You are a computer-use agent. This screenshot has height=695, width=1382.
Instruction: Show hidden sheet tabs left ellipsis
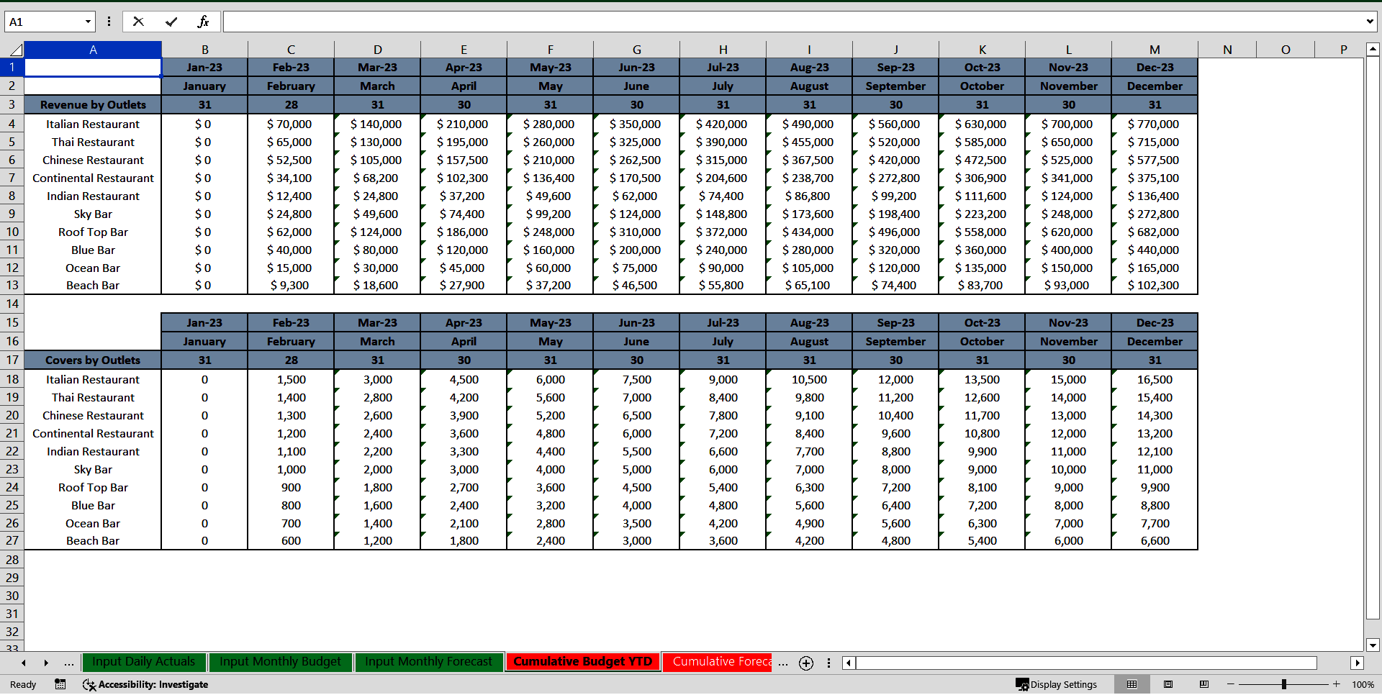[x=69, y=663]
